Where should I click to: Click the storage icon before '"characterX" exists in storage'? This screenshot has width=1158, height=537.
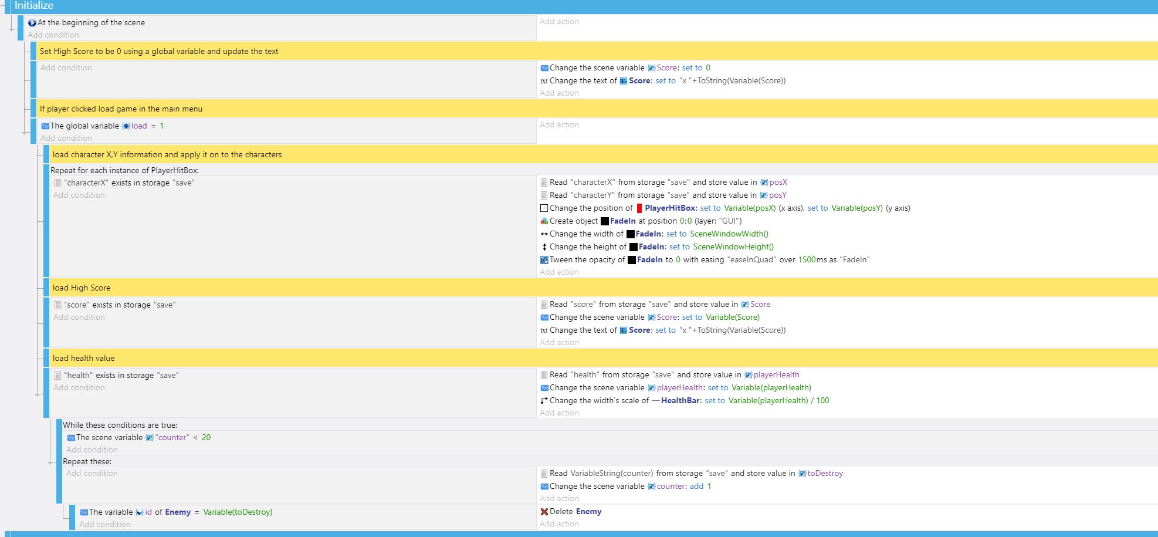(57, 183)
